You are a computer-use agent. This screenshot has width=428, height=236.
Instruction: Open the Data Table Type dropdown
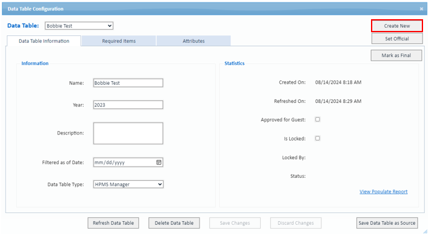(x=128, y=185)
